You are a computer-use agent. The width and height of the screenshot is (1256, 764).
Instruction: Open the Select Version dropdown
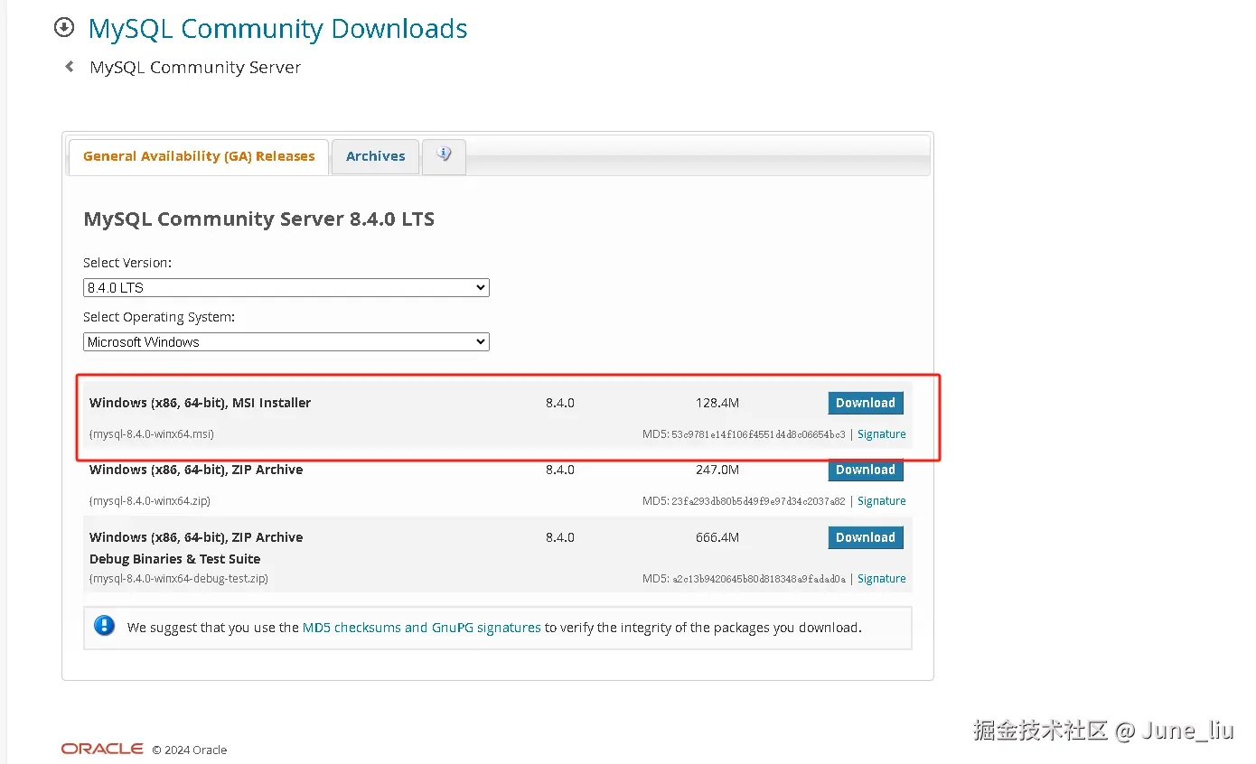tap(286, 288)
